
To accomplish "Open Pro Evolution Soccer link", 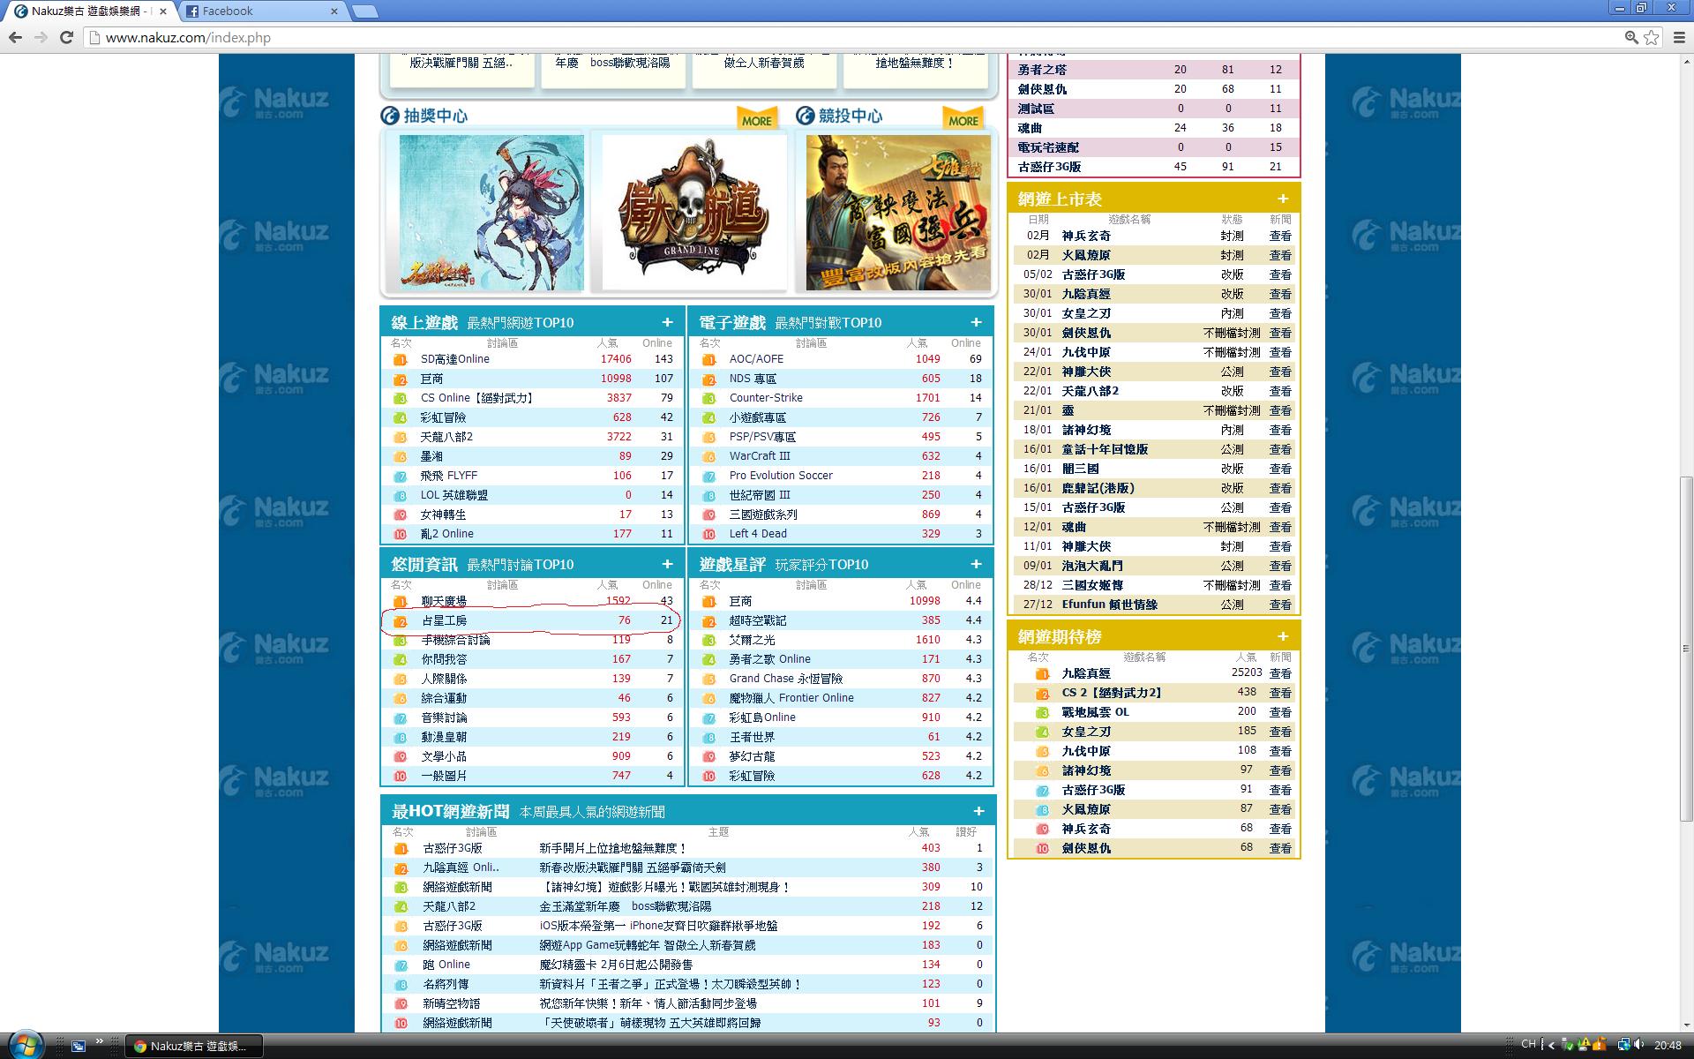I will 781,476.
